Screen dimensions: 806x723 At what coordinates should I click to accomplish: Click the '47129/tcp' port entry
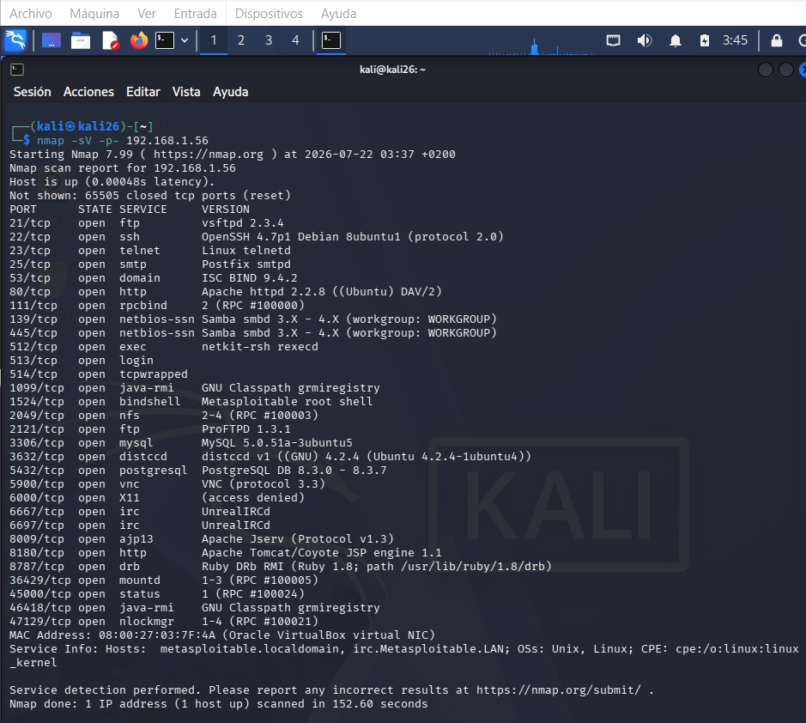[x=40, y=622]
